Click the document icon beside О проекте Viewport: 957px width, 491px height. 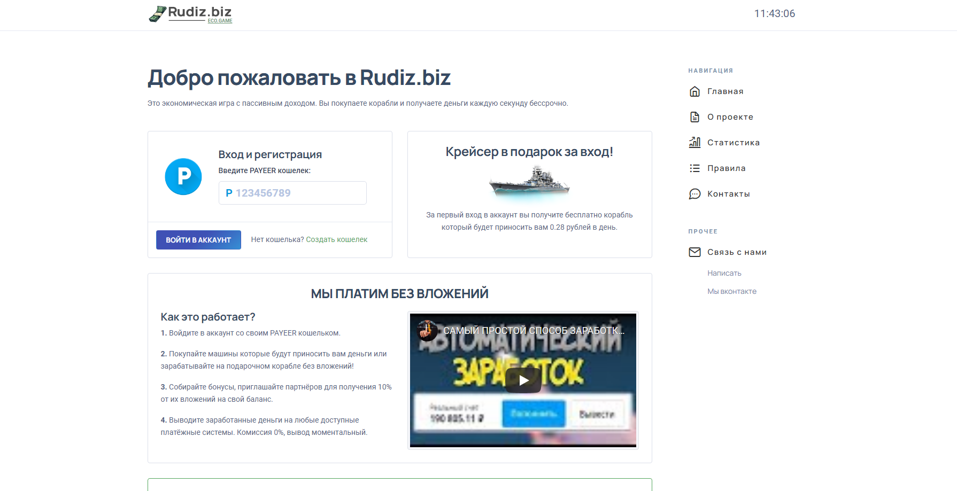pos(694,117)
